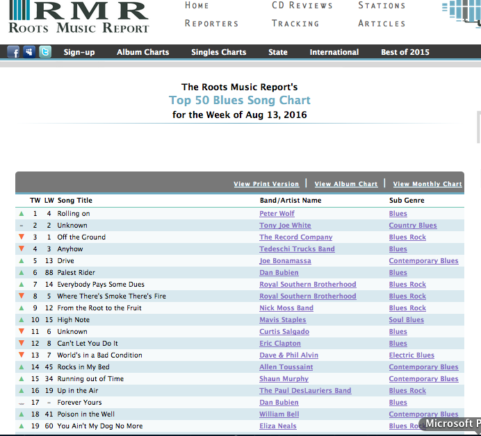Viewport: 481px width, 436px height.
Task: Open the Articles menu item
Action: click(x=382, y=24)
